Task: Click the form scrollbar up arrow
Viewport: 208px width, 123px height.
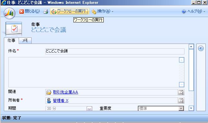Action: [191, 46]
